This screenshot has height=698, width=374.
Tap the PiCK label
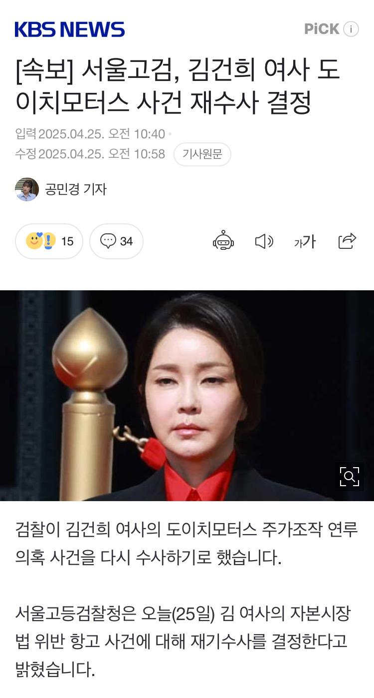(x=322, y=29)
